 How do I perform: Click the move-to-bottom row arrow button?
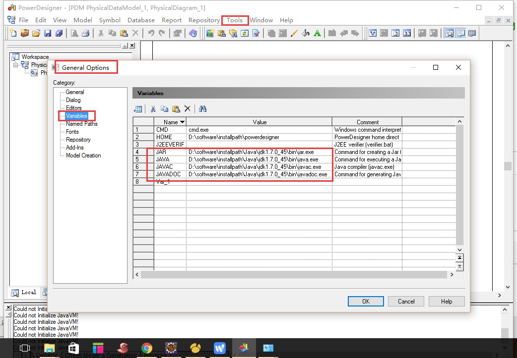tap(459, 266)
